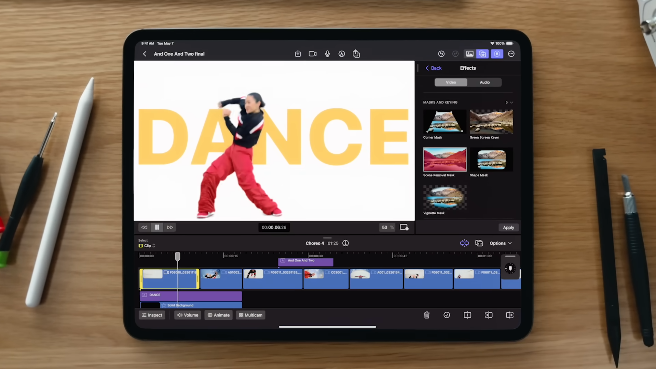Select the Corner Mask effect thumbnail

[445, 122]
